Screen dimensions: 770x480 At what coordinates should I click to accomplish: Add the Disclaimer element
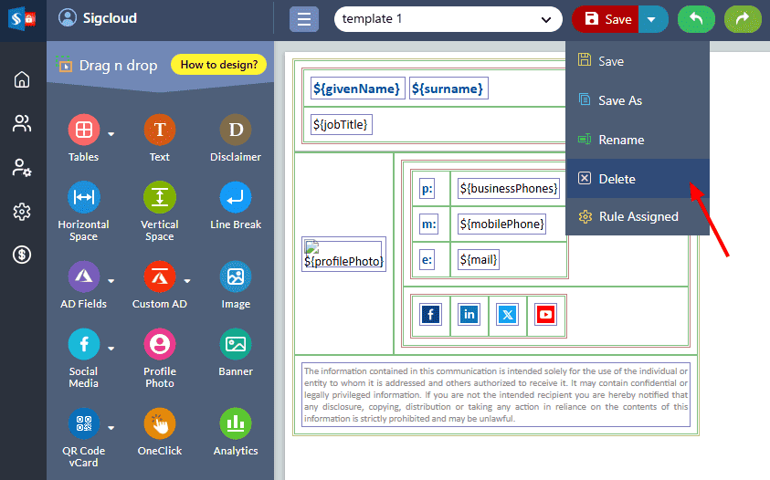click(x=236, y=130)
